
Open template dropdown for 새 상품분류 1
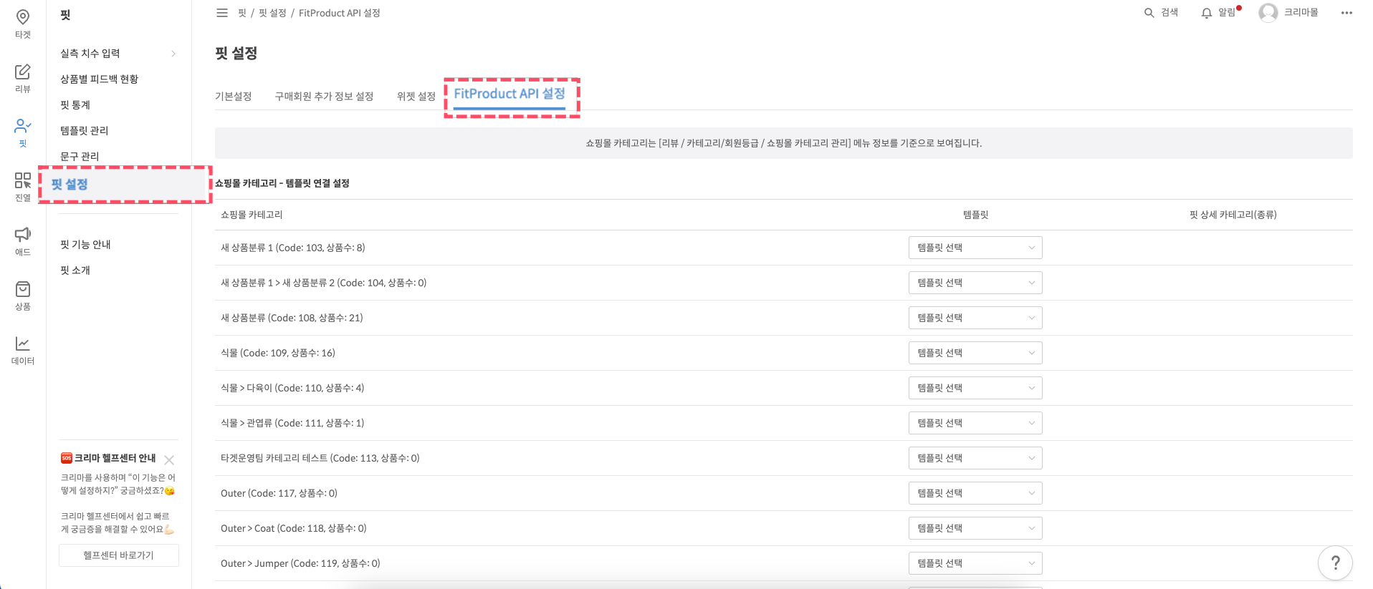coord(975,248)
